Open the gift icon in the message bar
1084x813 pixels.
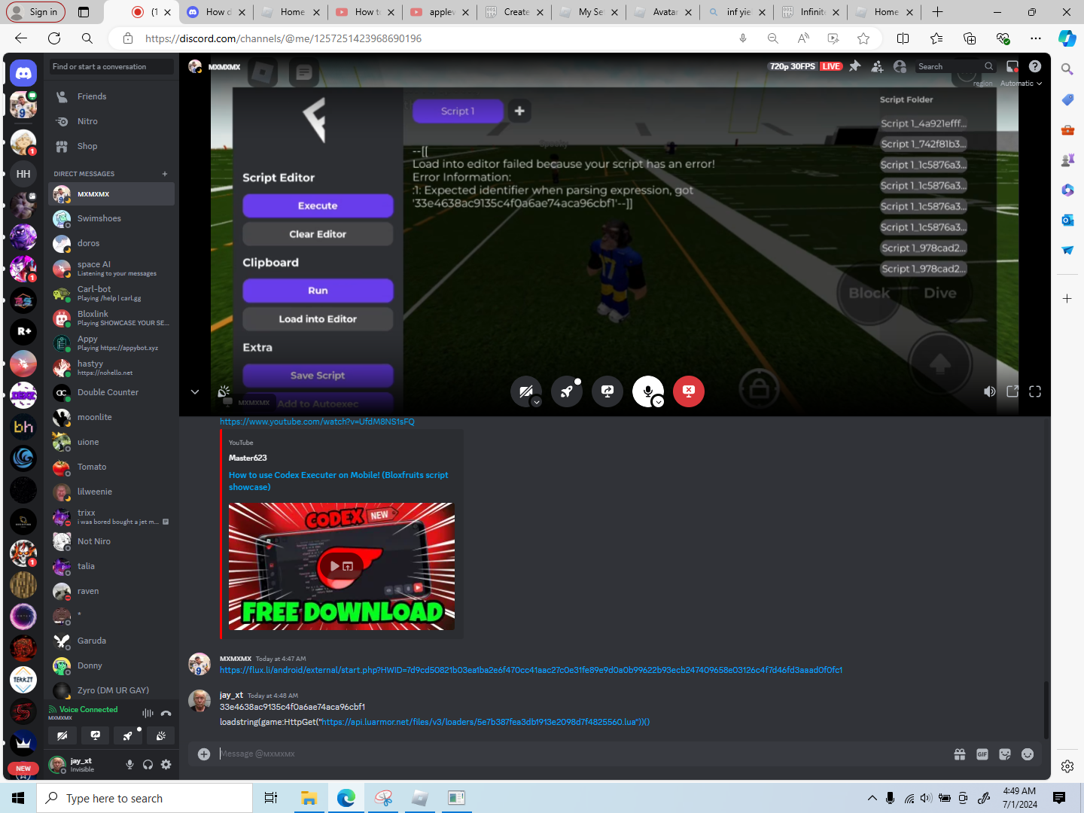point(960,754)
